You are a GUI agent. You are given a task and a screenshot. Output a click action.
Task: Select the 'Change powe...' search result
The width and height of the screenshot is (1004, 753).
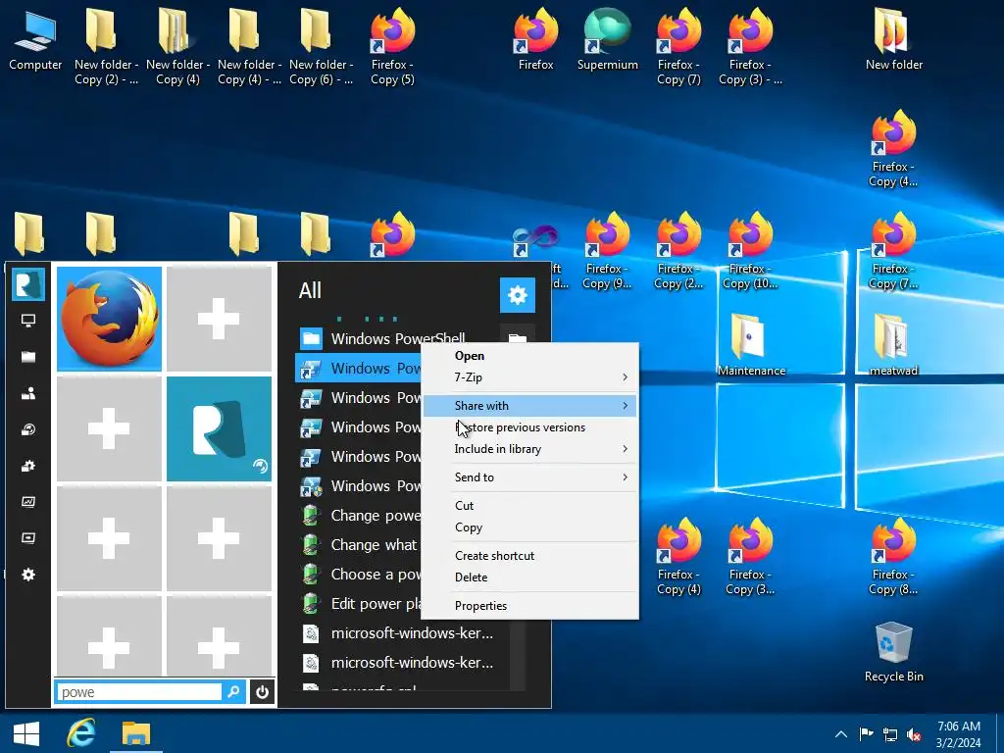click(x=359, y=516)
